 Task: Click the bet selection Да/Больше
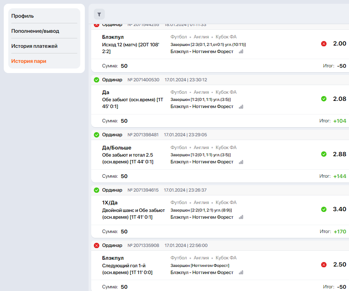point(116,148)
